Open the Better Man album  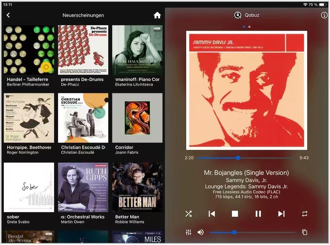[137, 187]
